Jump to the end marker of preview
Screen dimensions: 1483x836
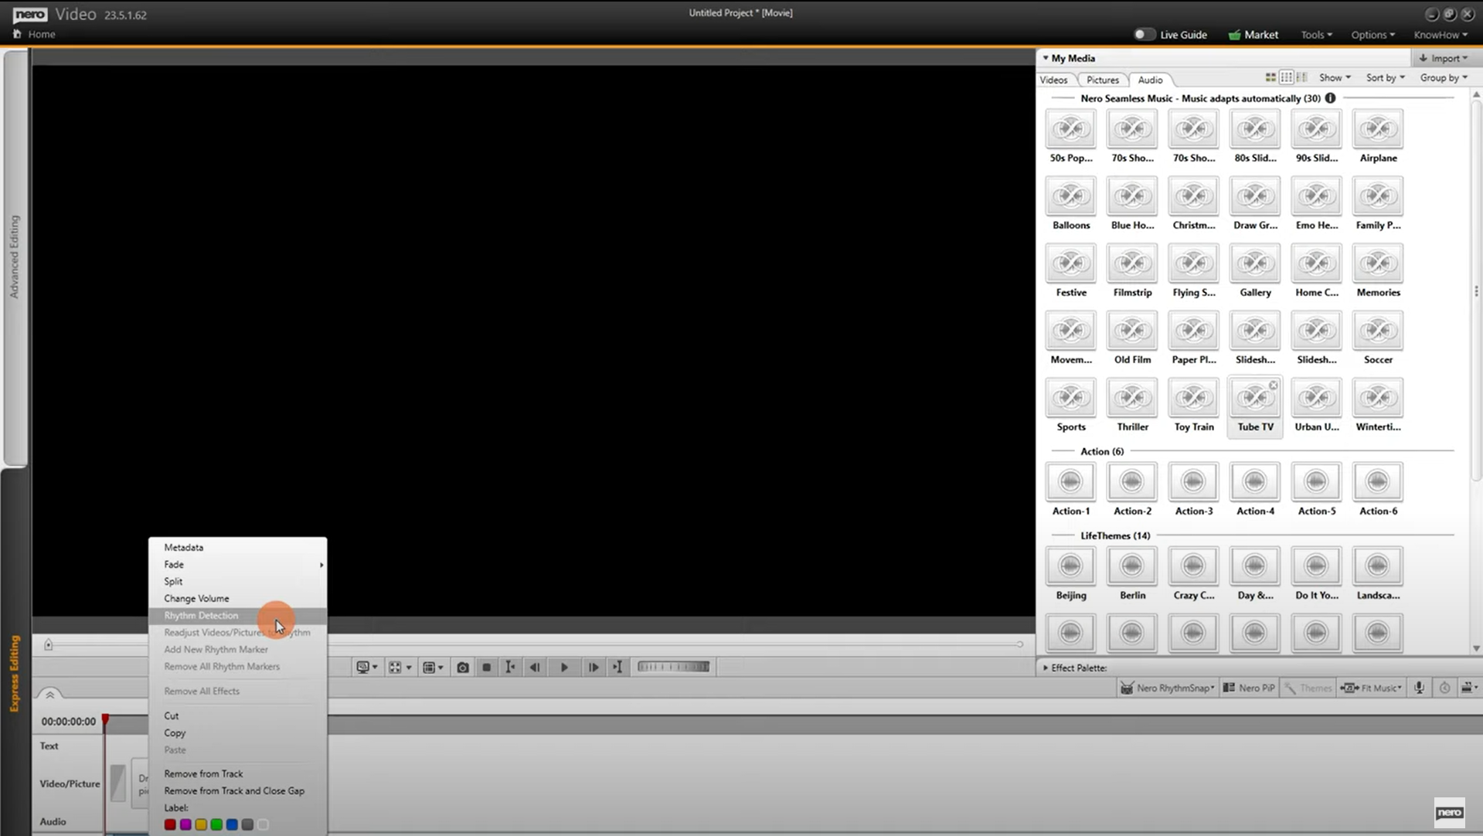click(617, 667)
